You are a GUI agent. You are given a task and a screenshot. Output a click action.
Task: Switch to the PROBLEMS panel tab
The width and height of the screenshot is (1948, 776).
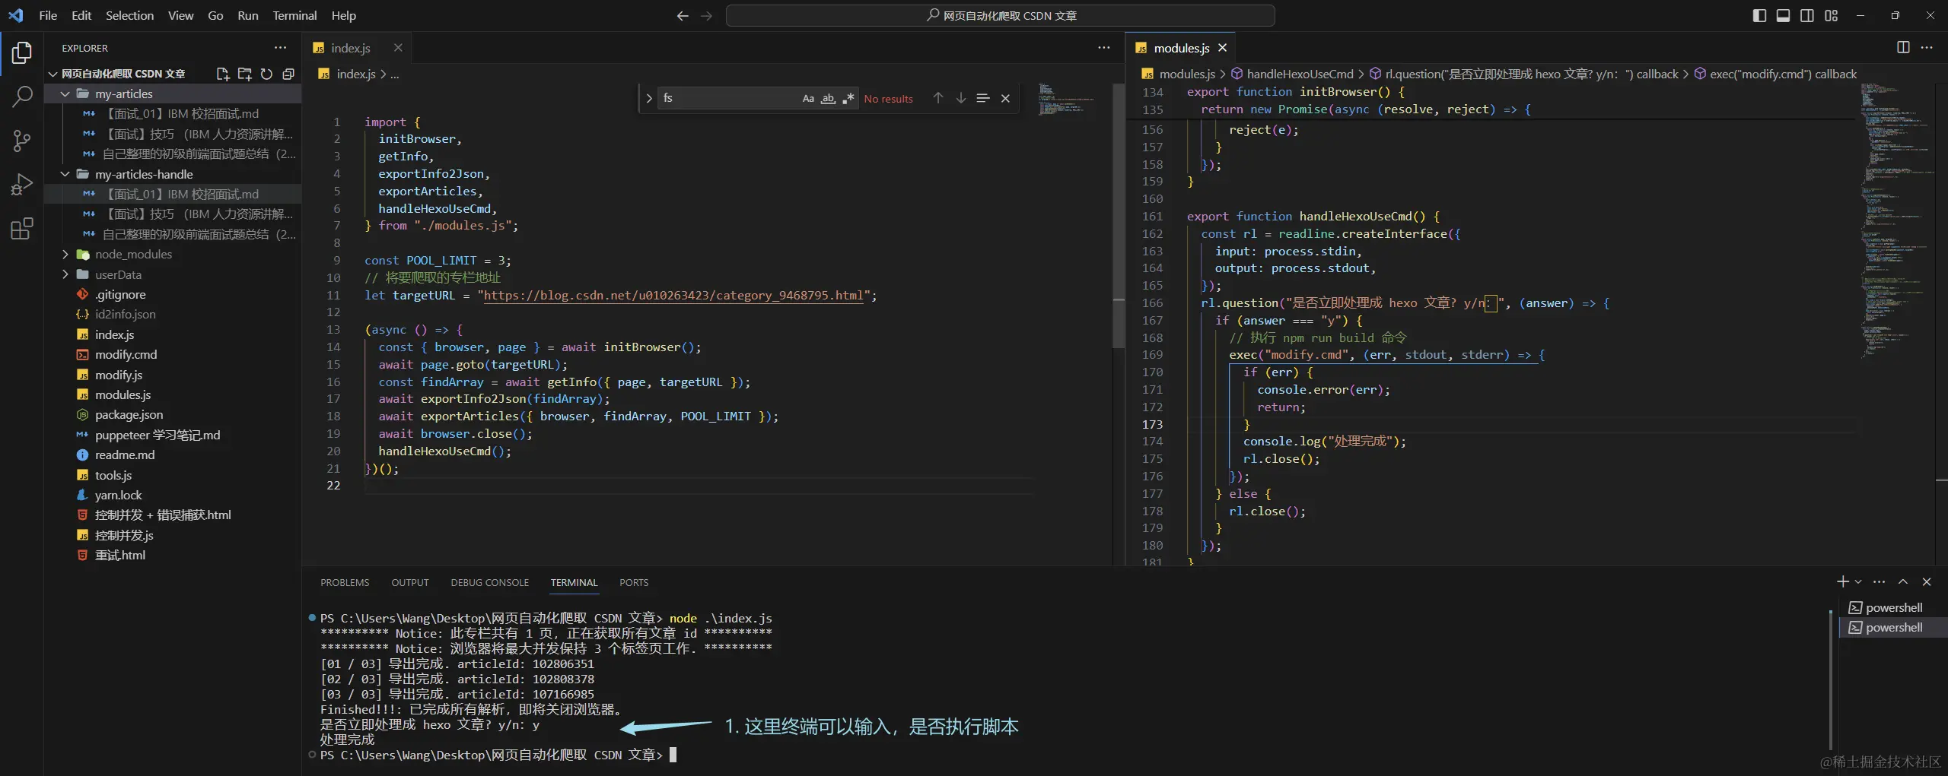click(345, 582)
